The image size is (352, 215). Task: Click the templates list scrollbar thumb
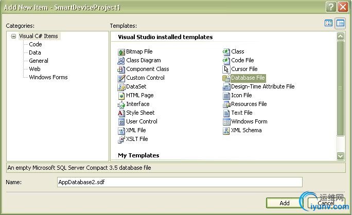pyautogui.click(x=340, y=88)
